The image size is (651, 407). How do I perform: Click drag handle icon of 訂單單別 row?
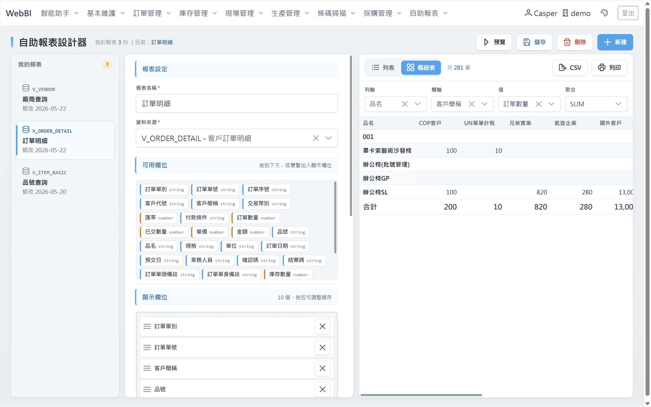tap(147, 326)
